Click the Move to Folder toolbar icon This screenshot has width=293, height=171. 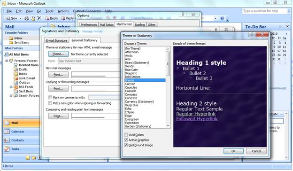click(x=33, y=18)
